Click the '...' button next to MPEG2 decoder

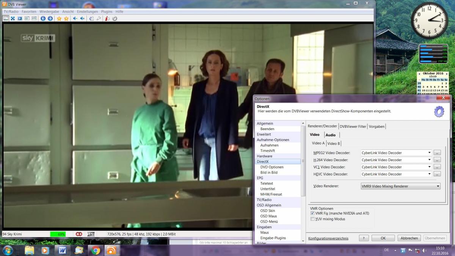coord(437,153)
